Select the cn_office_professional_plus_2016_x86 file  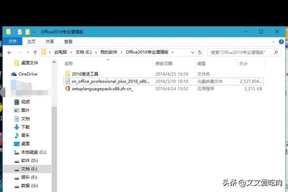pos(163,81)
